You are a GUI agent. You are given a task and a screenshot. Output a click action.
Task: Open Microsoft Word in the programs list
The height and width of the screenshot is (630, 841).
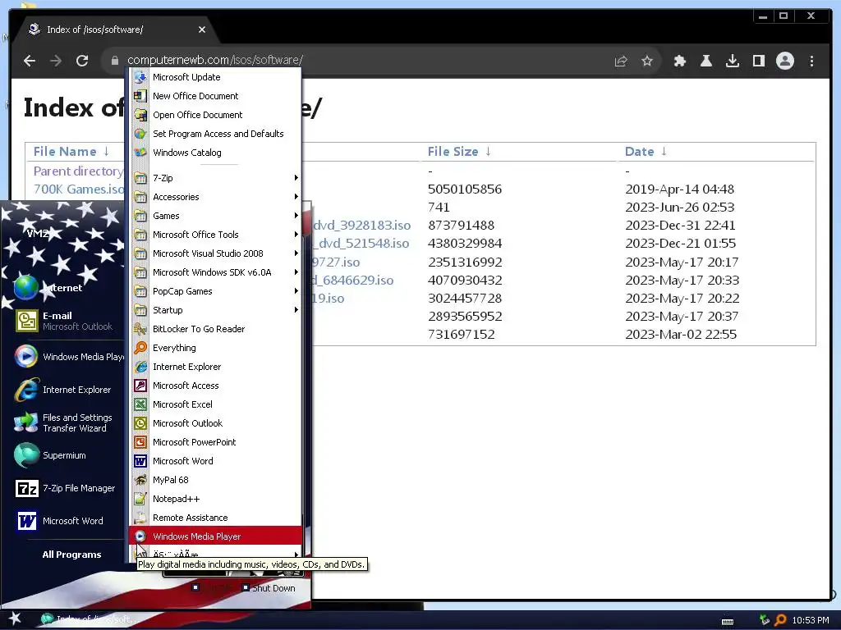tap(215, 461)
